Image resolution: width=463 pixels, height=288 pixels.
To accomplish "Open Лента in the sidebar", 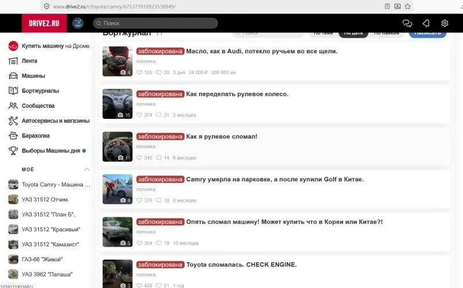I will point(30,61).
